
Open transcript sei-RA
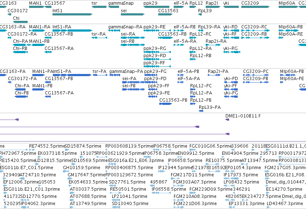click(x=128, y=34)
